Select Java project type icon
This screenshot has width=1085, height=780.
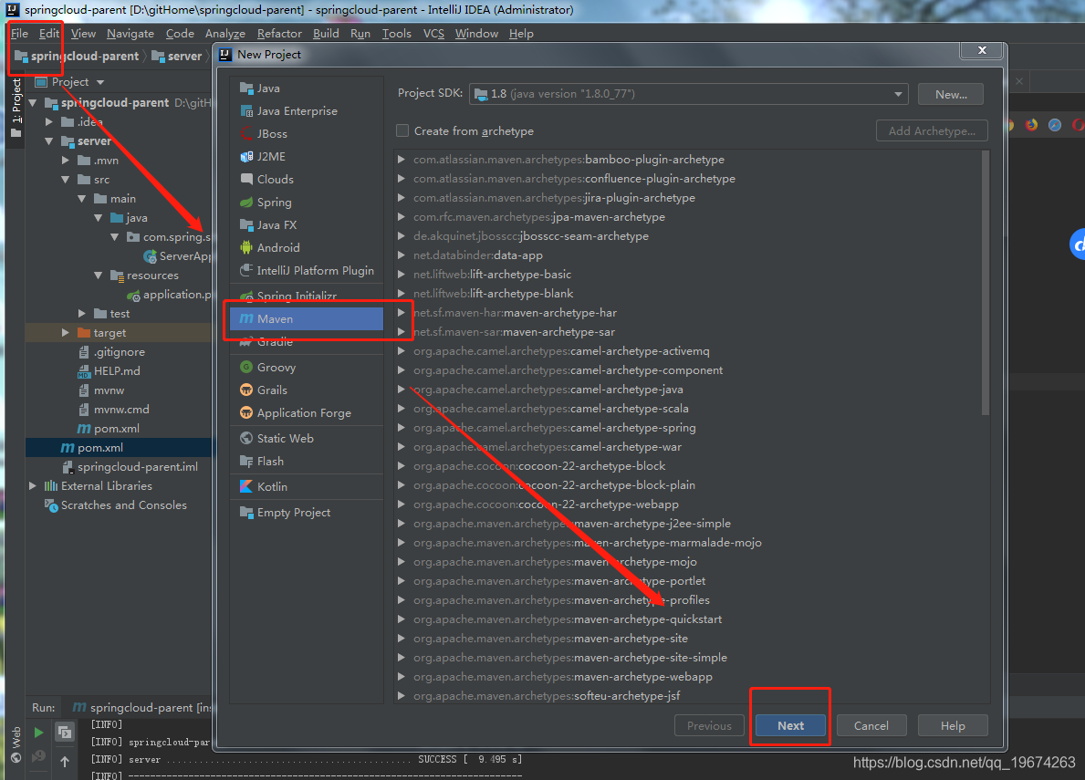click(x=246, y=88)
